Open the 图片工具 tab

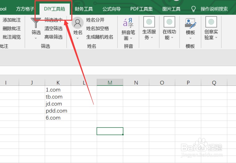(x=171, y=9)
